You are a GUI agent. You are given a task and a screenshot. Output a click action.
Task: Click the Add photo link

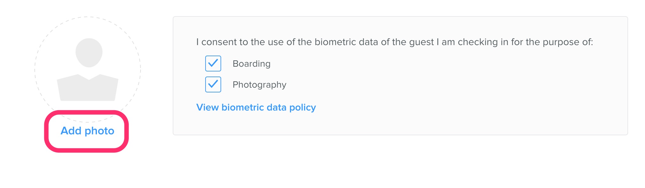[87, 131]
